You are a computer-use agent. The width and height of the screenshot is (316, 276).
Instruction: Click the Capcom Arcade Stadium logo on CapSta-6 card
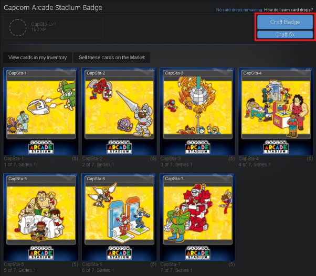(x=119, y=252)
